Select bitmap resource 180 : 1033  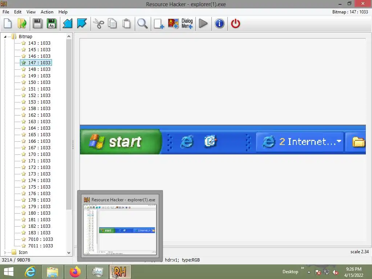pos(39,213)
